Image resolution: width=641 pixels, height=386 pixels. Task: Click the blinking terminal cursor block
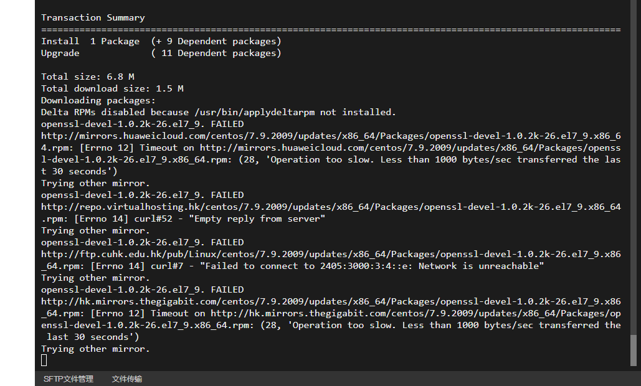[x=44, y=360]
